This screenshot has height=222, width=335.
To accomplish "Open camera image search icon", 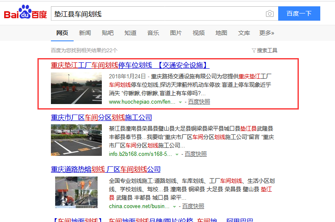I will pyautogui.click(x=270, y=13).
